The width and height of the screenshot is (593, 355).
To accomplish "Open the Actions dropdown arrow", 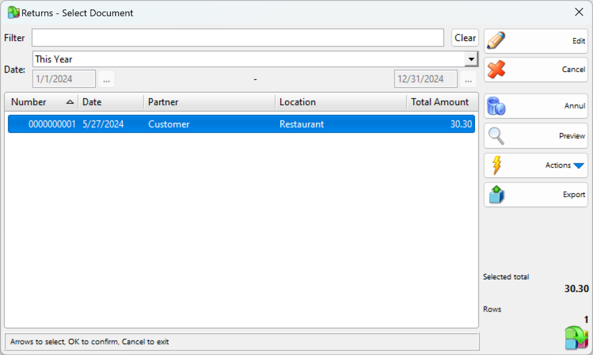I will point(578,166).
